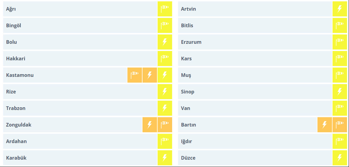Click the yellow wind warning icon for Ağrı
The width and height of the screenshot is (349, 167).
(165, 9)
